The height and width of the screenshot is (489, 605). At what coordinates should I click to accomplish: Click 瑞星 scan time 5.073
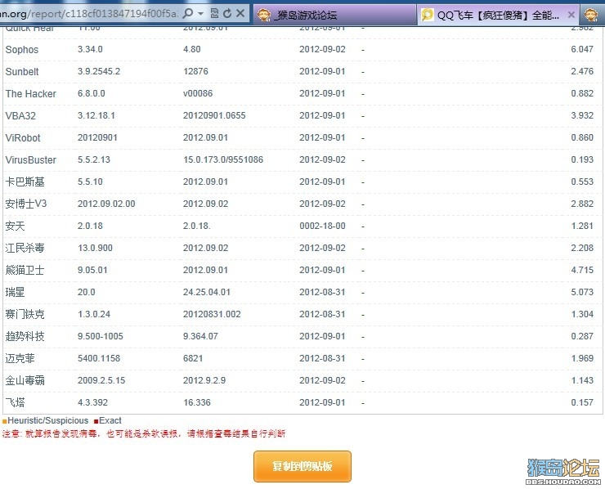(x=582, y=292)
